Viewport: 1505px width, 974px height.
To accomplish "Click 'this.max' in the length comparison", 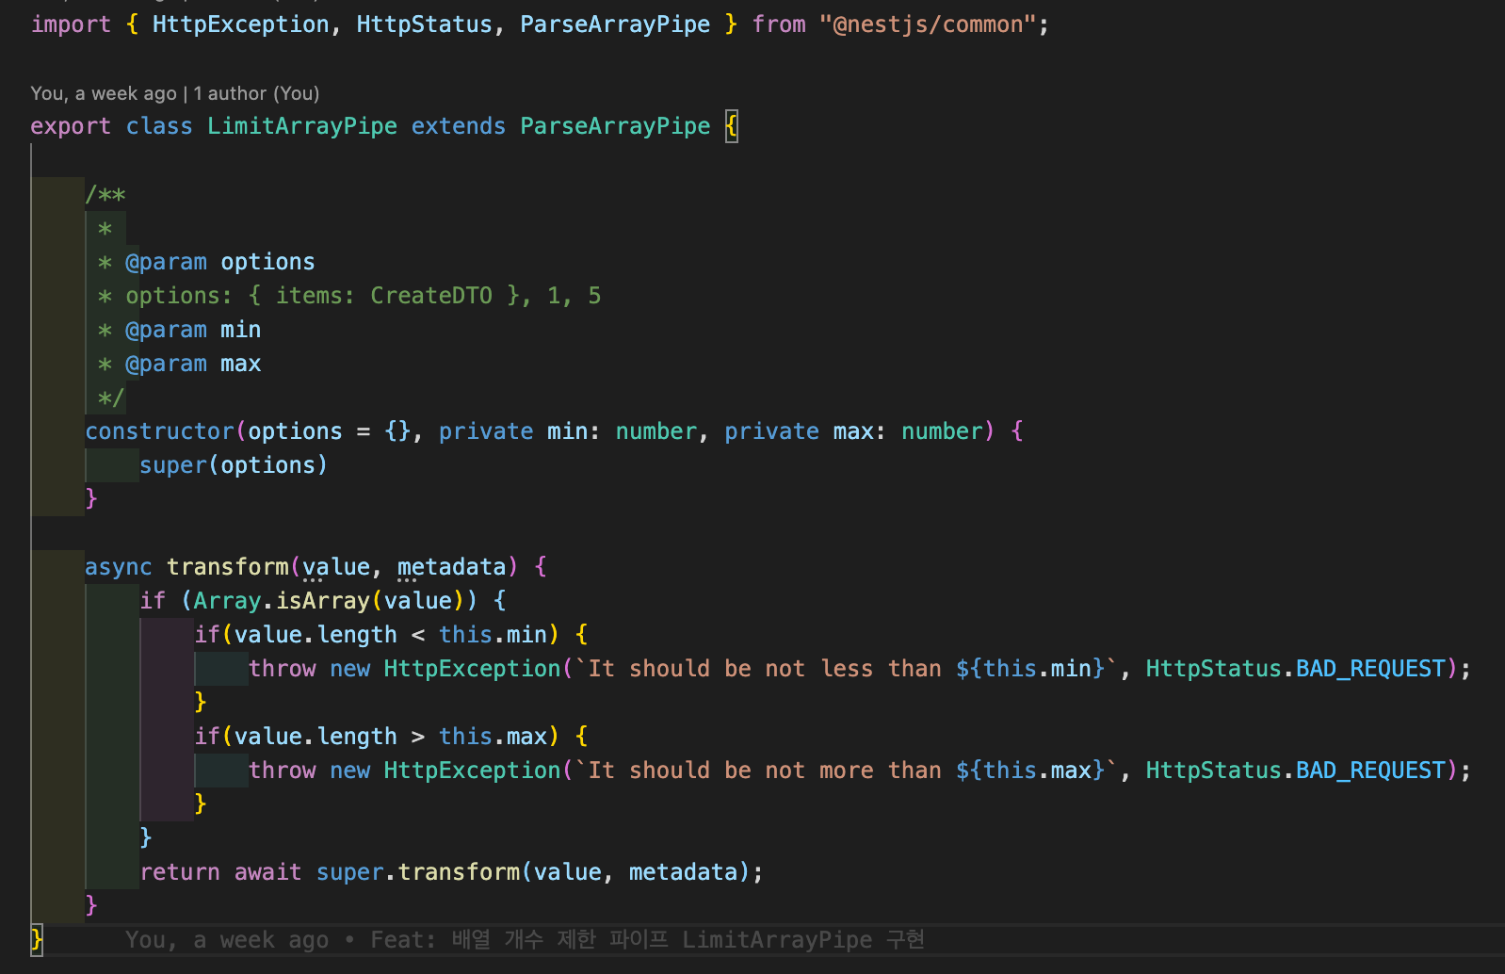I will pyautogui.click(x=493, y=737).
